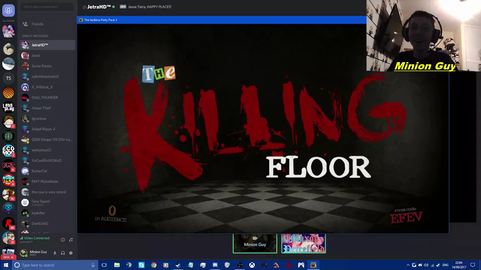481x270 pixels.
Task: Open Task View on taskbar
Action: (104, 265)
